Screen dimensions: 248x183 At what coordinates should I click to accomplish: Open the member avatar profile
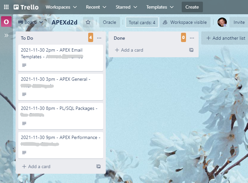point(222,22)
